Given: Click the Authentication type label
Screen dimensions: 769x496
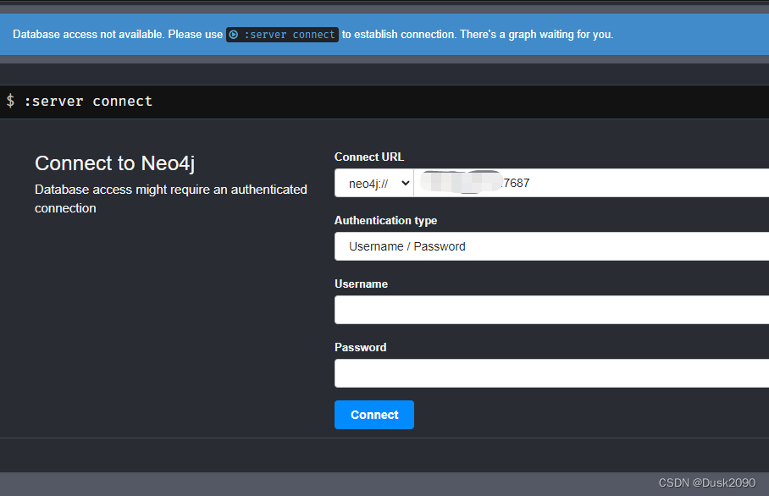Looking at the screenshot, I should click(385, 220).
